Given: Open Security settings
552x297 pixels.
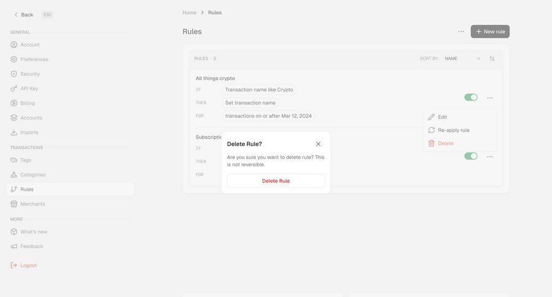Looking at the screenshot, I should pyautogui.click(x=30, y=74).
